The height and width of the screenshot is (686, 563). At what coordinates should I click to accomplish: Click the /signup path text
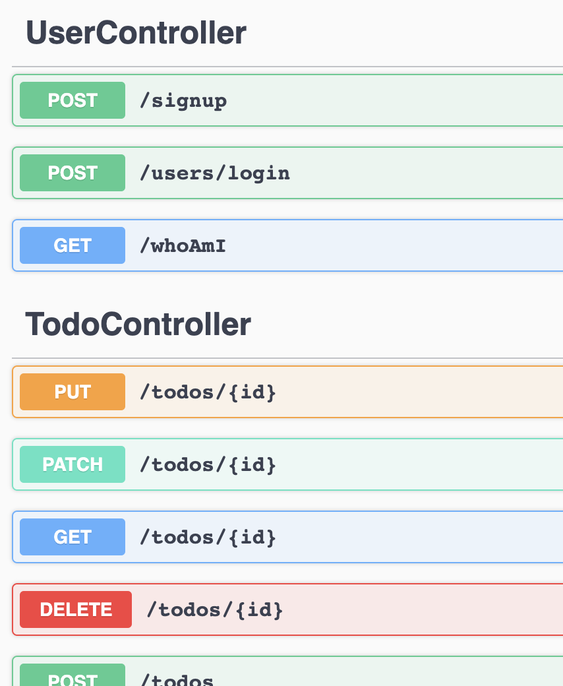tap(183, 101)
